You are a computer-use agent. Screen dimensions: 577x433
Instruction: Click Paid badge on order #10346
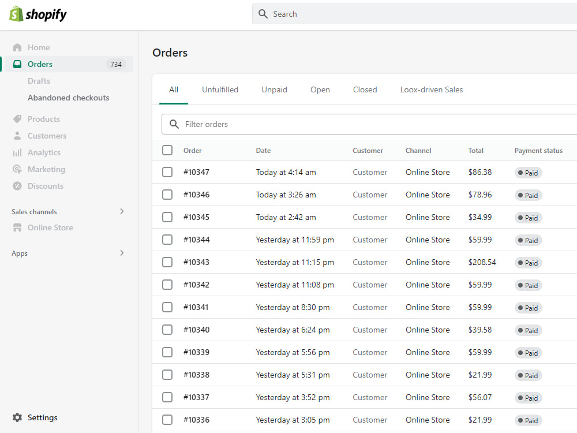[528, 195]
